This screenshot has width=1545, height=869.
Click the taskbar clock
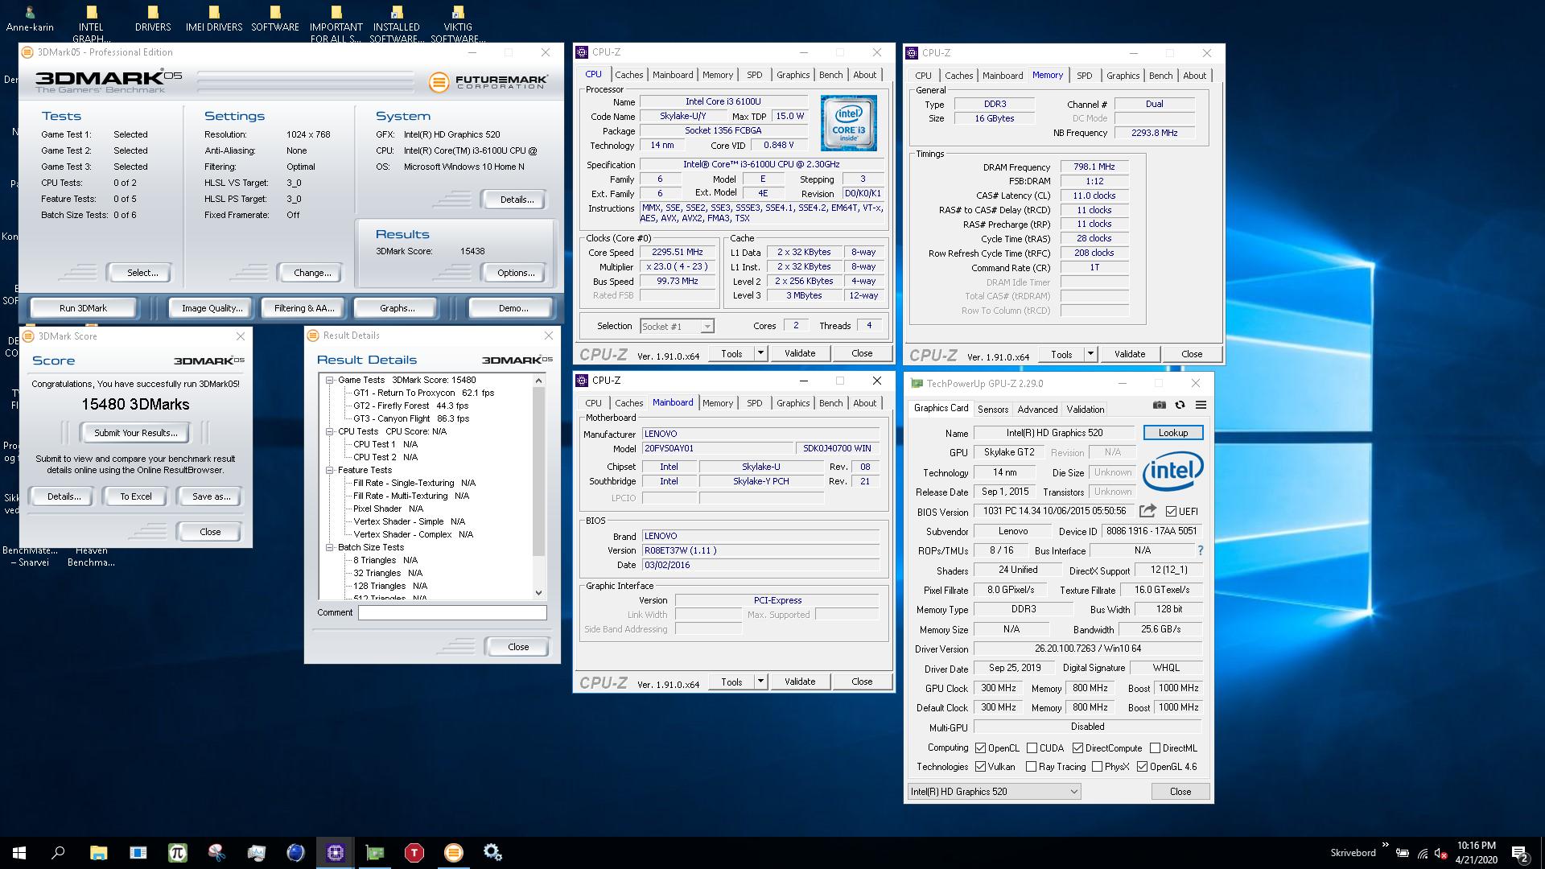(1476, 853)
